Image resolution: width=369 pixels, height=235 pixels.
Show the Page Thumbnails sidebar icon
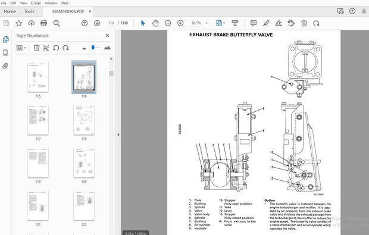(x=5, y=39)
